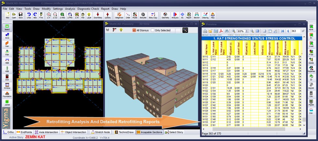
Task: Uncheck the All Storeys checkbox
Action: click(x=135, y=30)
